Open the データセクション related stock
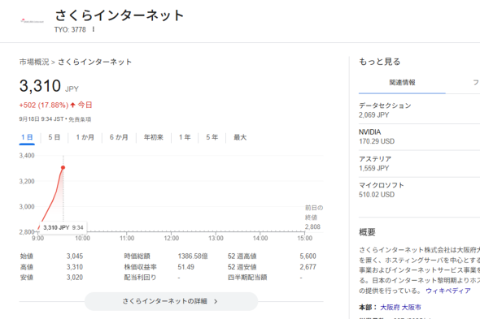This screenshot has height=319, width=480. [419, 110]
